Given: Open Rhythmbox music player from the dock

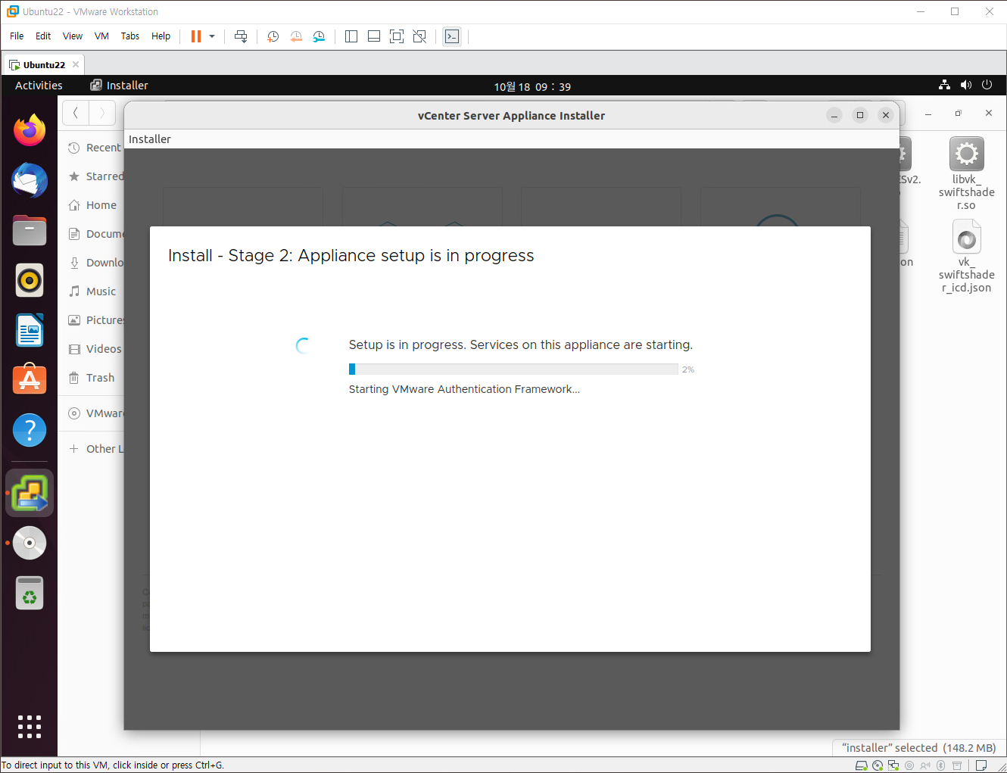Looking at the screenshot, I should (30, 280).
